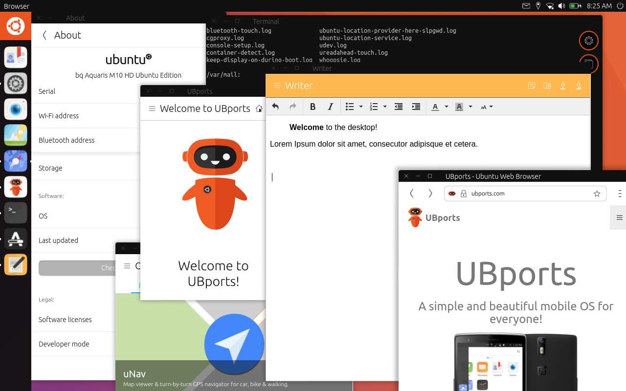Viewport: 626px width, 391px height.
Task: Navigate back in the Ubuntu Web Browser
Action: (x=411, y=194)
